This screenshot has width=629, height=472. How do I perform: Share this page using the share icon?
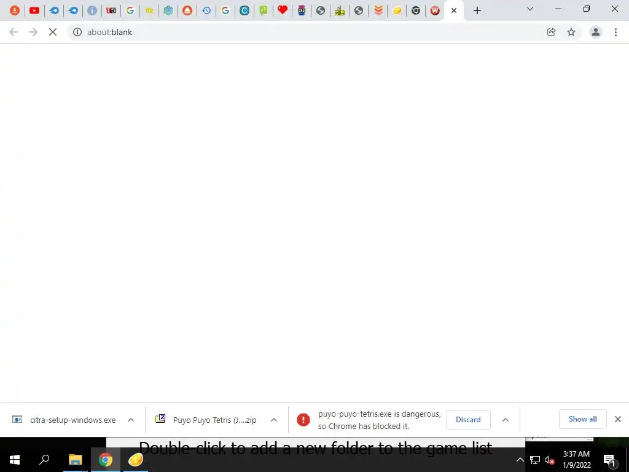[552, 32]
